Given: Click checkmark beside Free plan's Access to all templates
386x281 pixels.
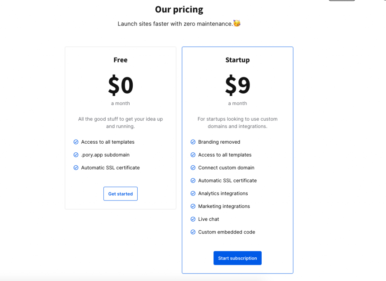Looking at the screenshot, I should click(76, 142).
